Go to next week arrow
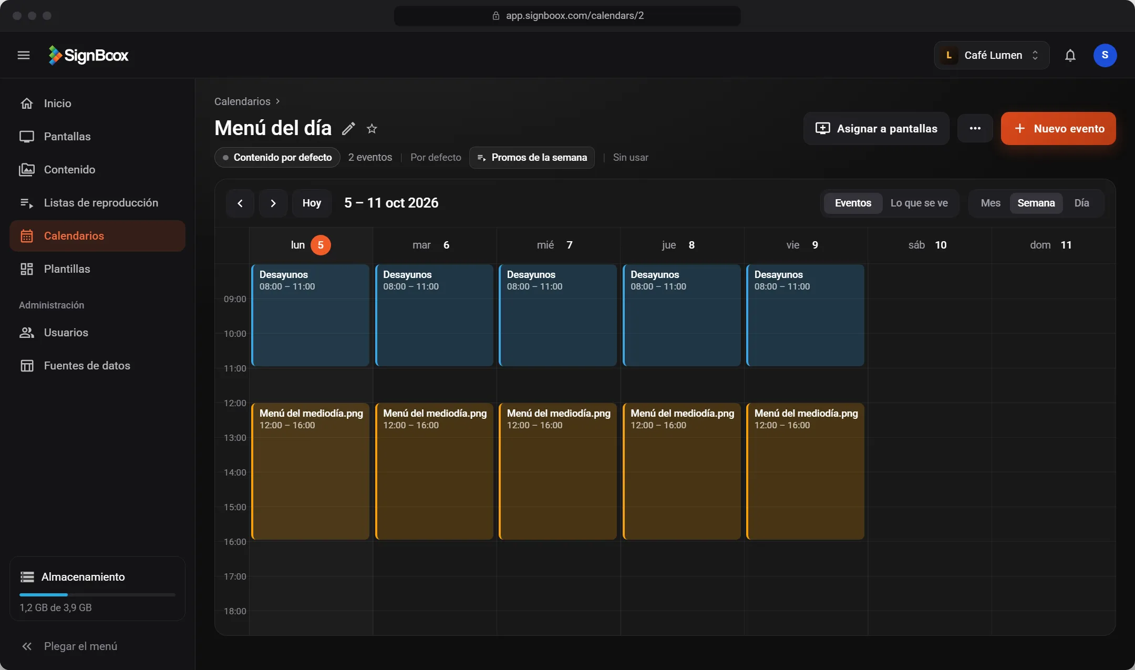 pos(273,203)
